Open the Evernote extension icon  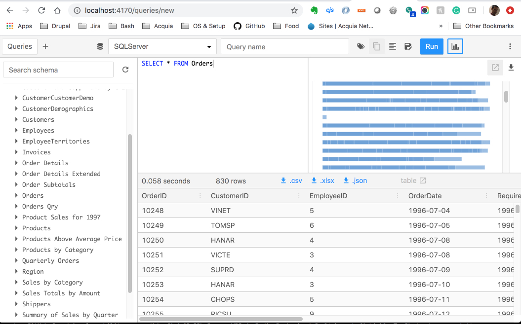click(314, 10)
